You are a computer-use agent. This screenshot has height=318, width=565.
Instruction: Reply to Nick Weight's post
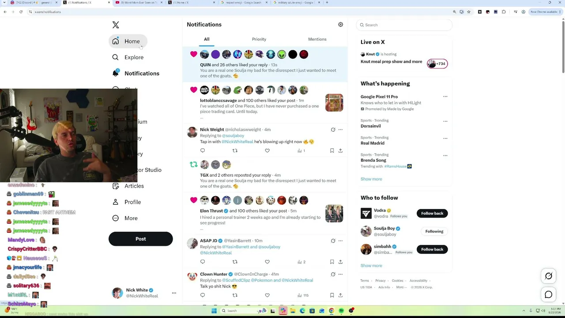click(x=203, y=151)
